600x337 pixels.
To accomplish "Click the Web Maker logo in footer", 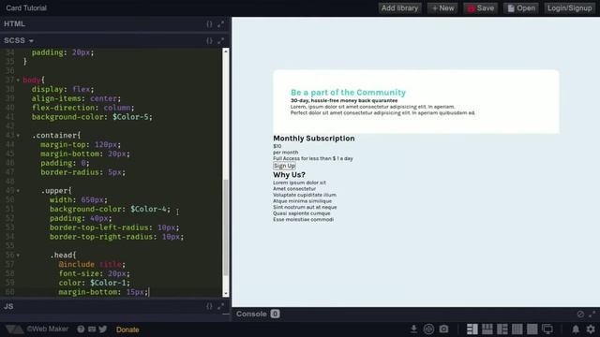I will click(x=14, y=330).
